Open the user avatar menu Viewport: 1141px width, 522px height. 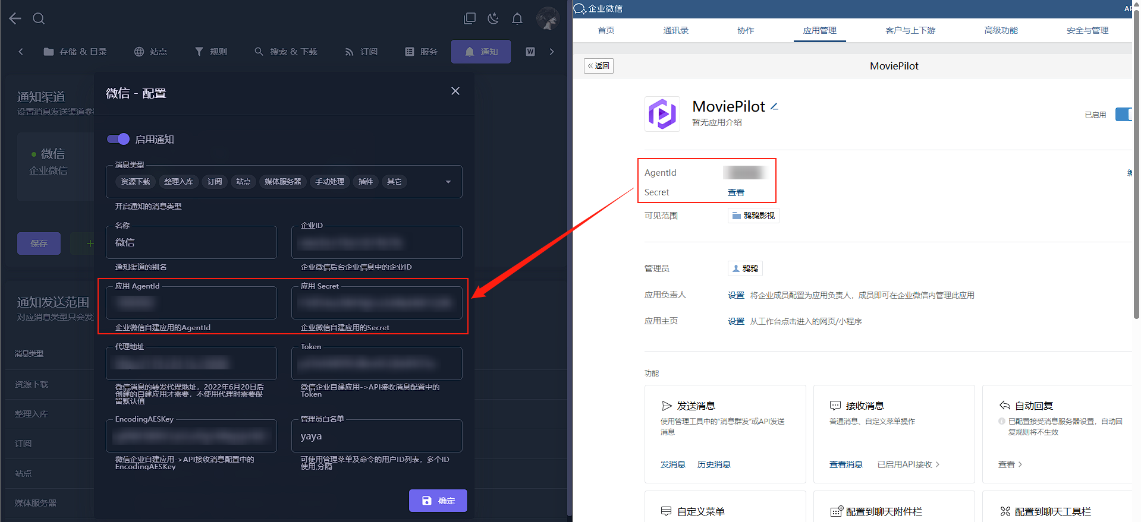coord(548,18)
